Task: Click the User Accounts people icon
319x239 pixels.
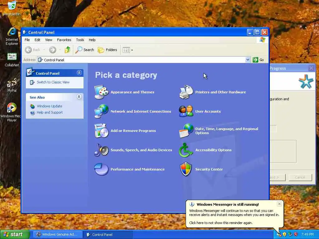Action: (186, 111)
